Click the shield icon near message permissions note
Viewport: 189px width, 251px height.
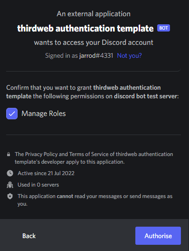(10, 196)
